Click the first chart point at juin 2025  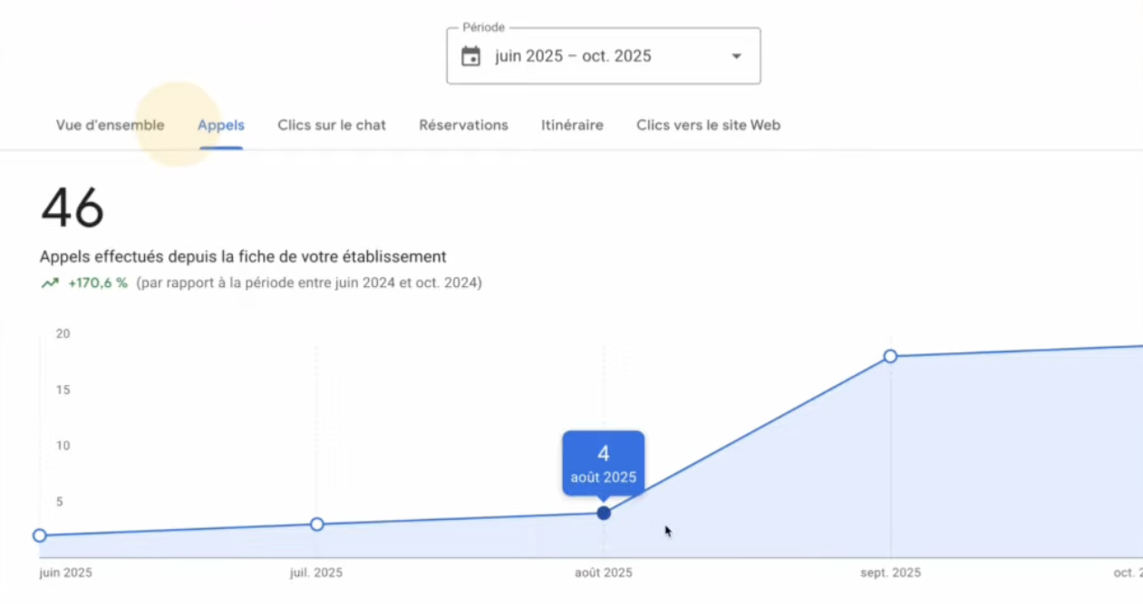[40, 535]
